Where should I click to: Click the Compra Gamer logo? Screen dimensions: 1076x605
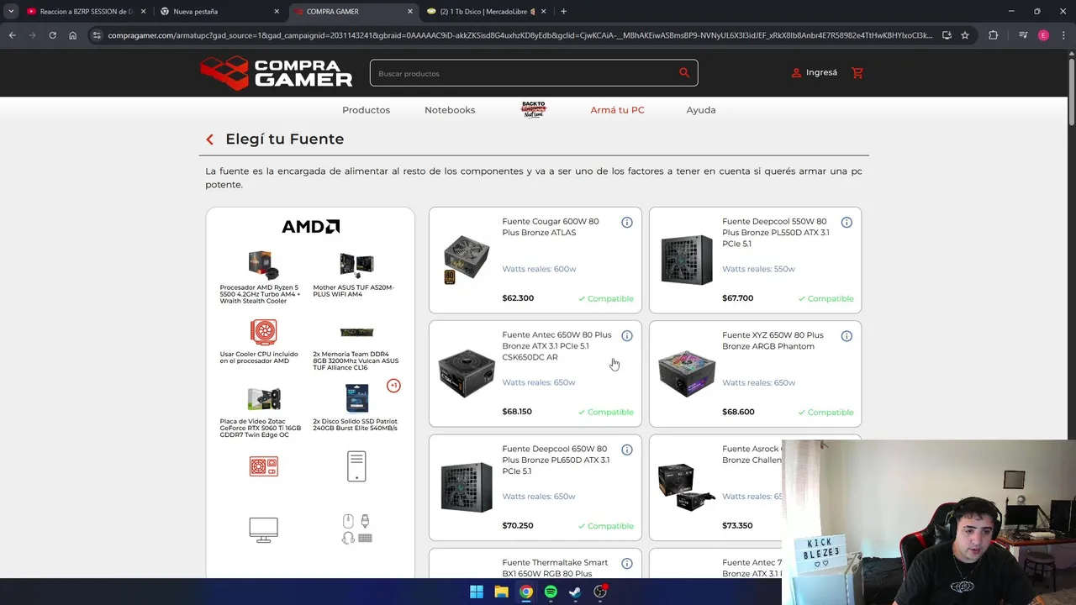pos(277,73)
